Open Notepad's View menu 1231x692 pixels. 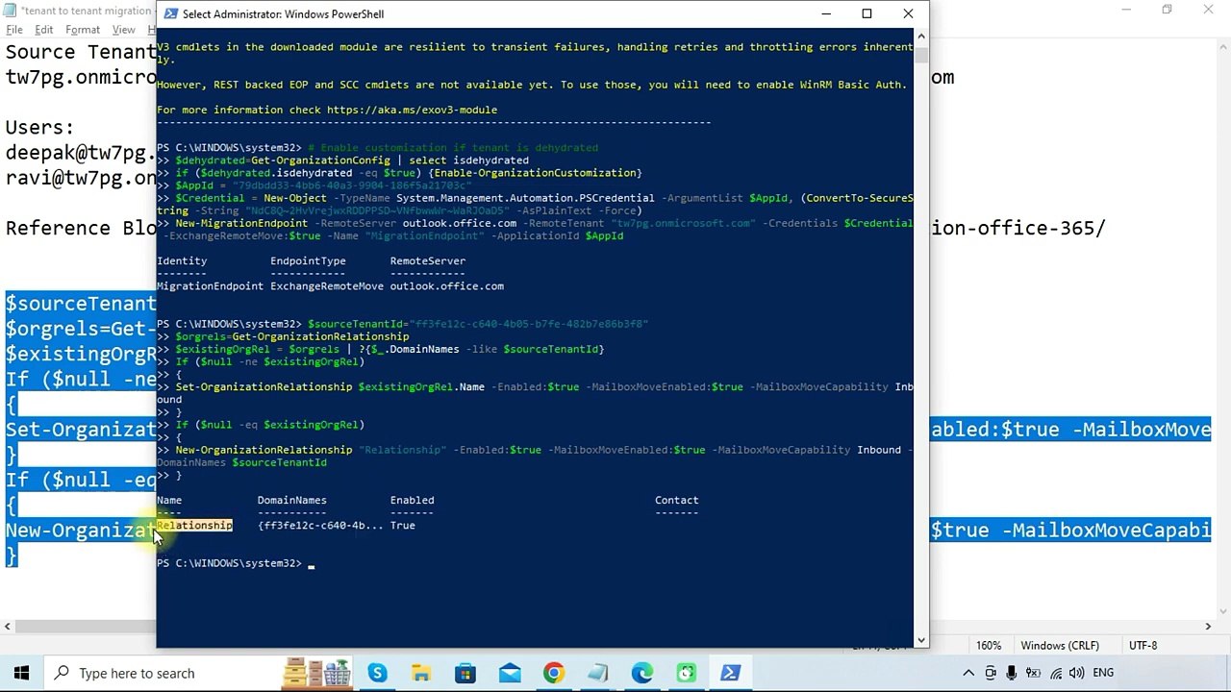coord(123,30)
